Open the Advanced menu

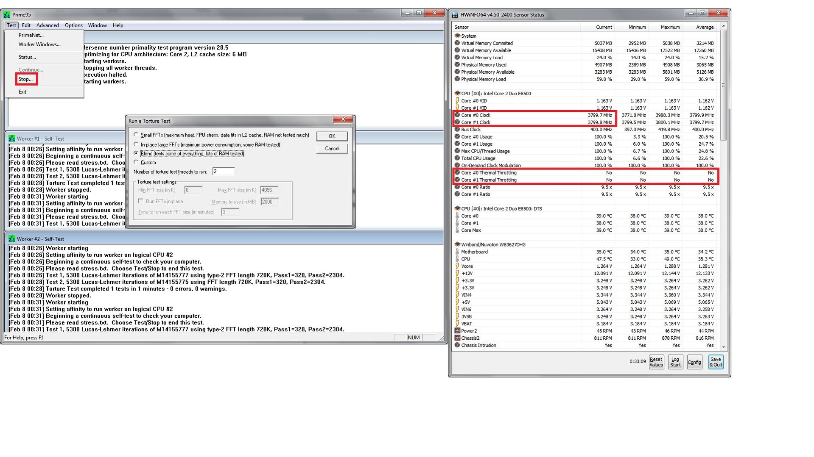[x=48, y=25]
